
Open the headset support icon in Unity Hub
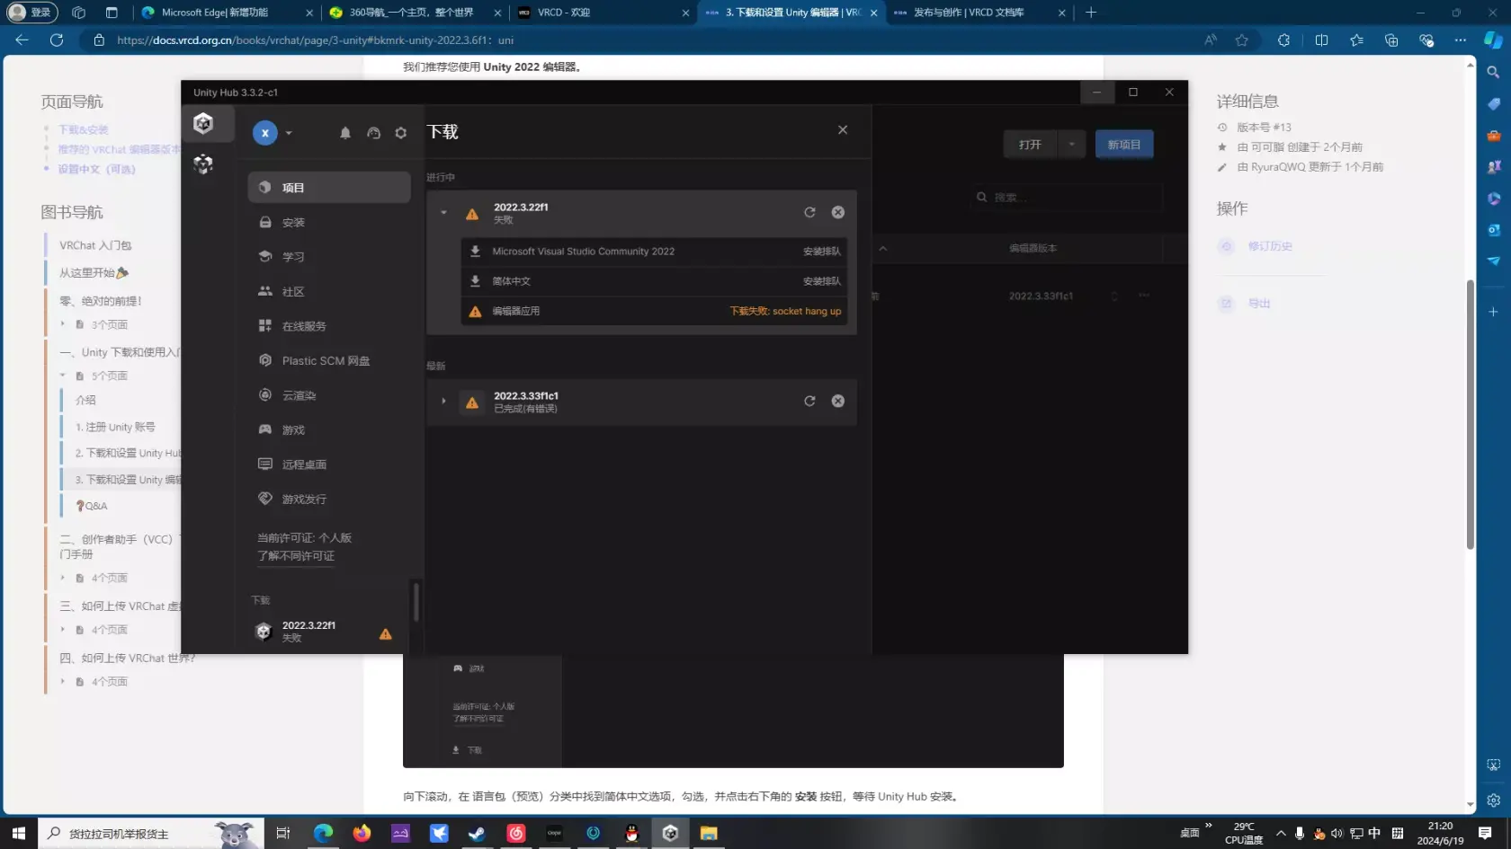point(373,133)
